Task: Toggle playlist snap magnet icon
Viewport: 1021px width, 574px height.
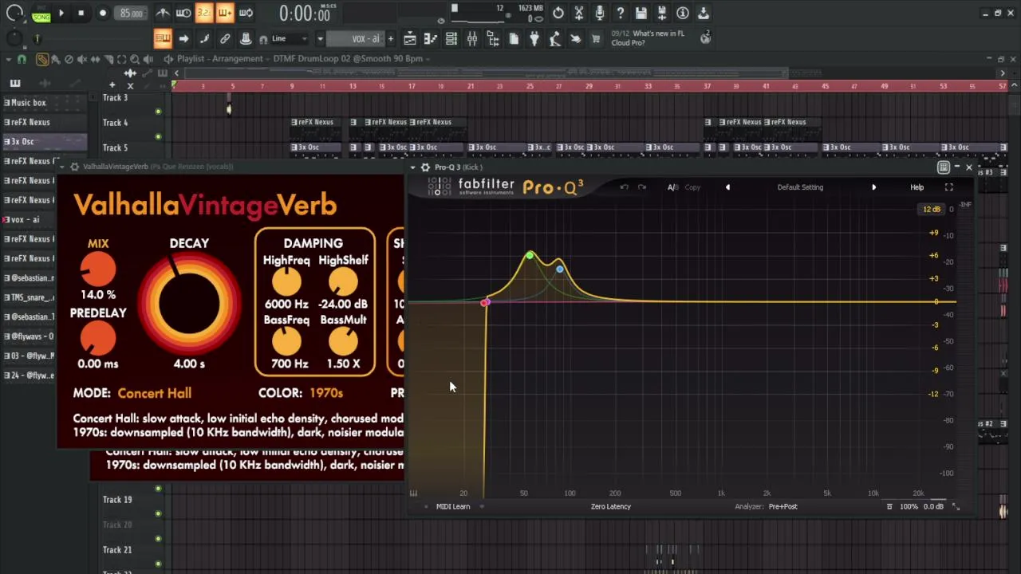Action: pyautogui.click(x=22, y=59)
